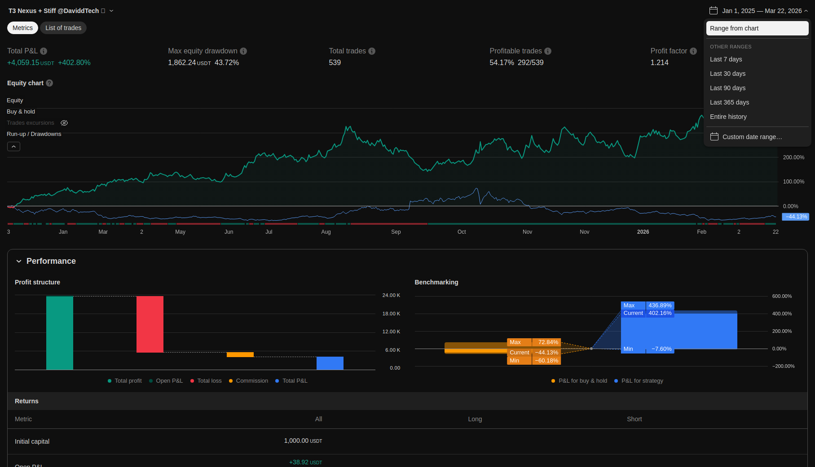The height and width of the screenshot is (467, 815).
Task: Collapse the Performance section chevron
Action: (19, 261)
